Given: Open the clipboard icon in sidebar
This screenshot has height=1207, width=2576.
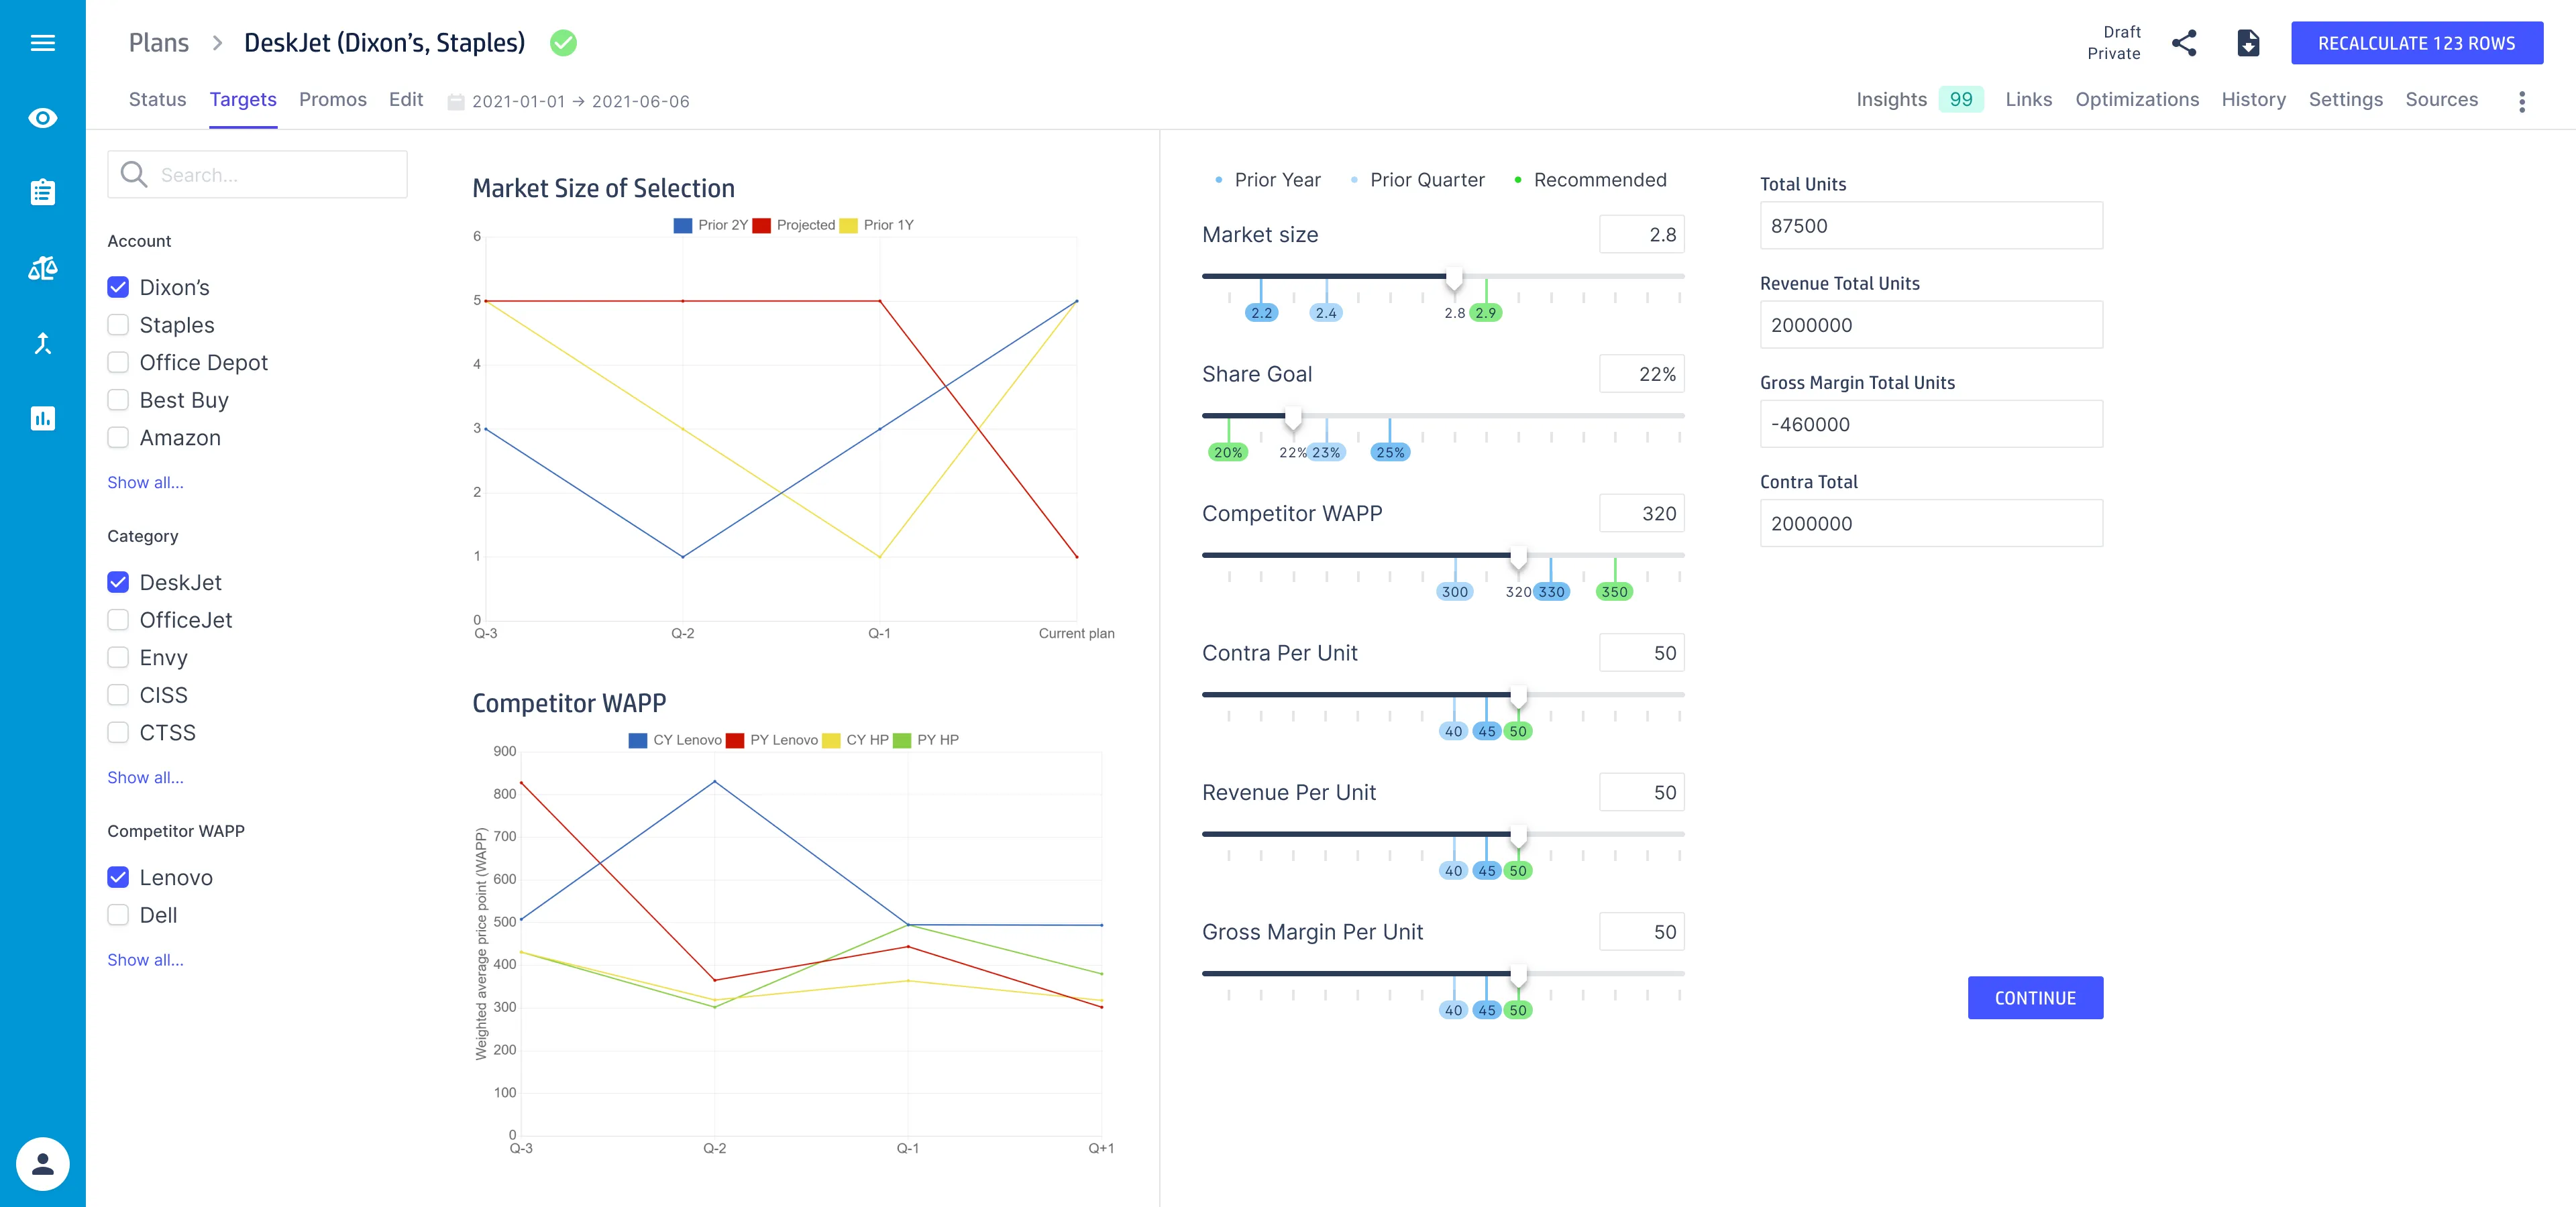Looking at the screenshot, I should click(42, 192).
